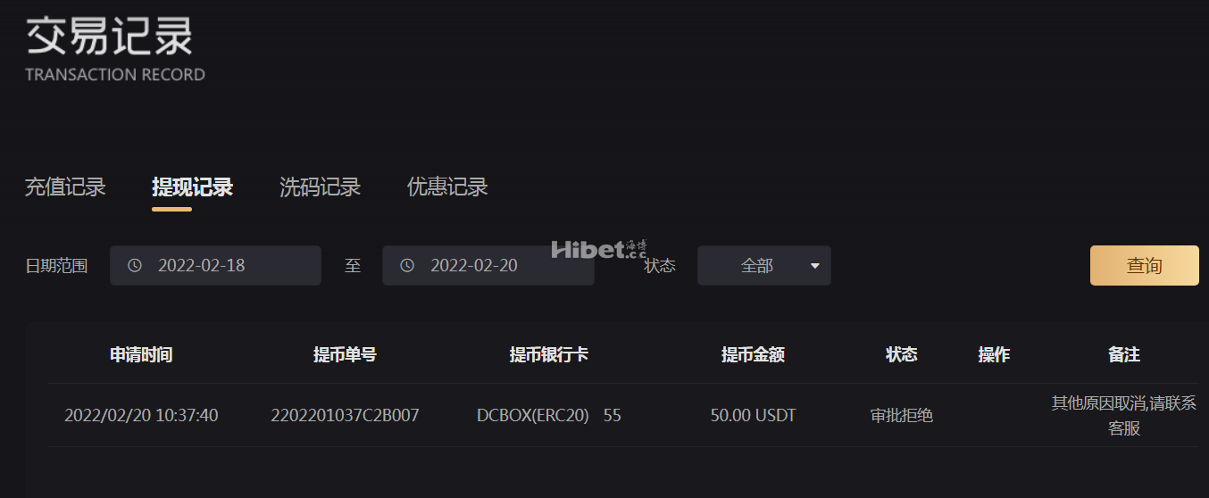Select withdrawal order number 2202201037C2B007
Viewport: 1209px width, 498px height.
[x=346, y=416]
